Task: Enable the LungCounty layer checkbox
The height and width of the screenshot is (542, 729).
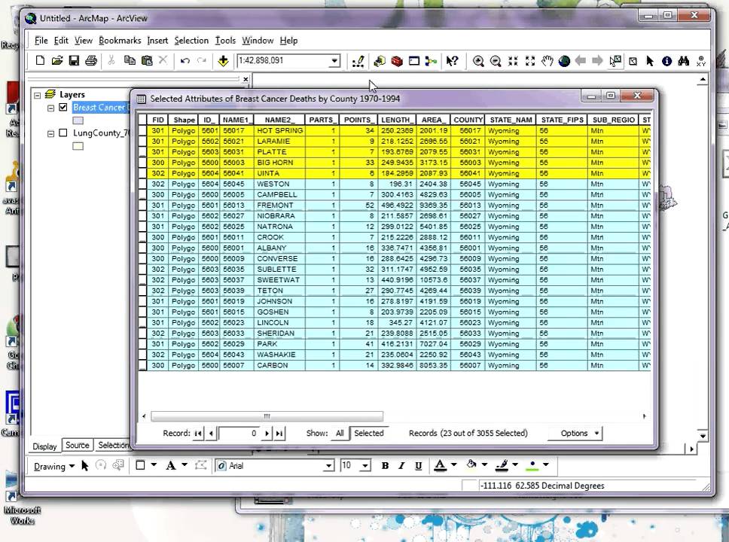Action: coord(63,133)
